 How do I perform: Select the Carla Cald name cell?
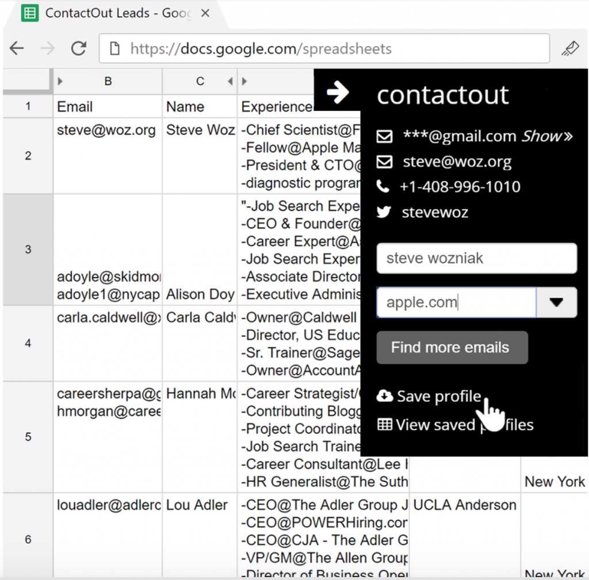pos(200,343)
